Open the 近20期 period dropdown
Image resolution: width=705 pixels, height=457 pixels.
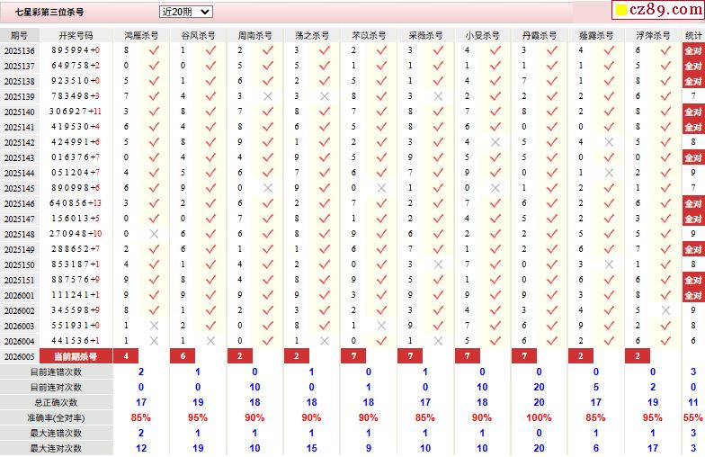pyautogui.click(x=185, y=12)
